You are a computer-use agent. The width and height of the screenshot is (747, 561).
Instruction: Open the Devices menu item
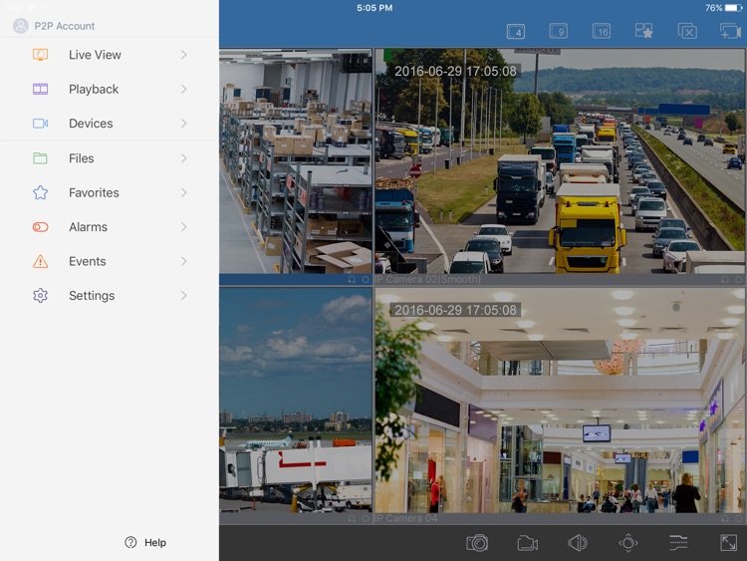(x=110, y=124)
